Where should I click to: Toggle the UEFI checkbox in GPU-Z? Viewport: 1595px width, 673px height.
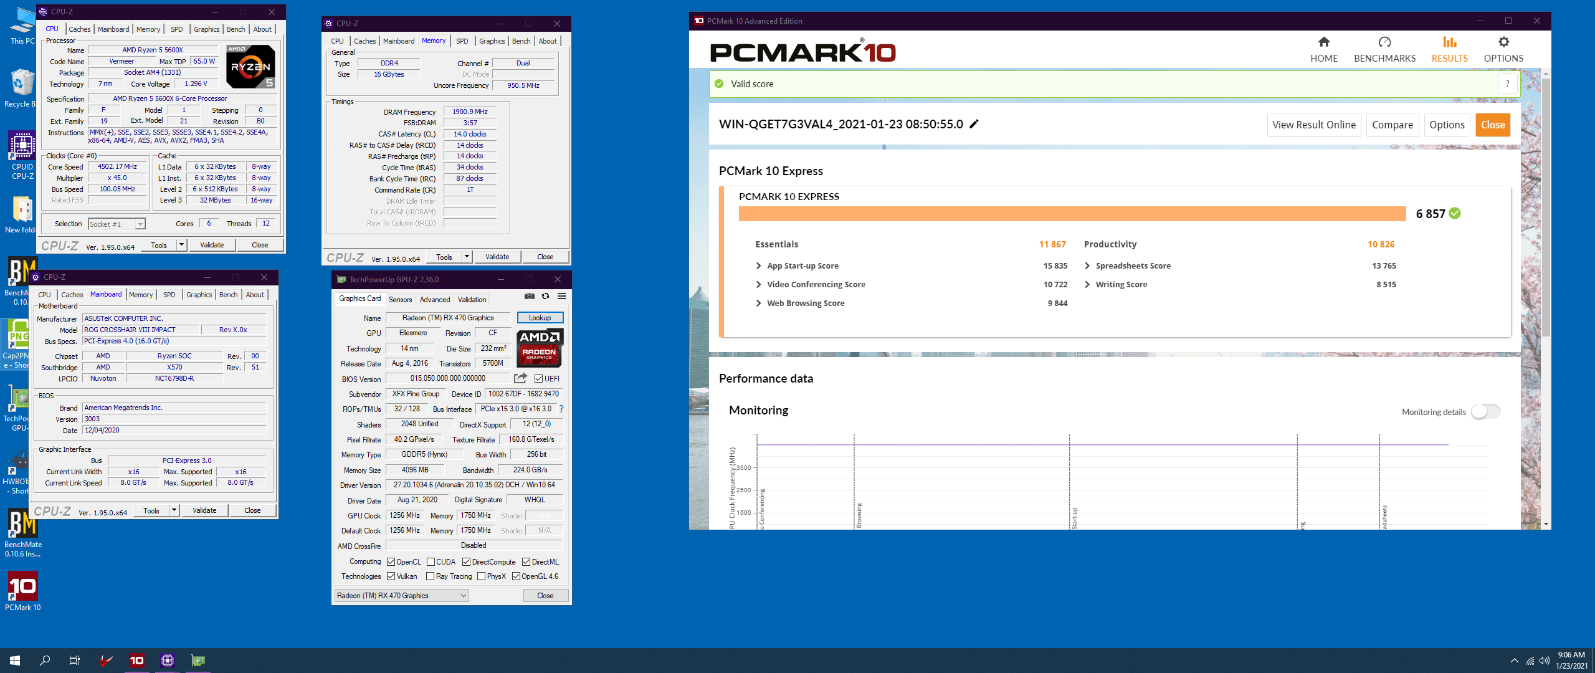pyautogui.click(x=538, y=378)
